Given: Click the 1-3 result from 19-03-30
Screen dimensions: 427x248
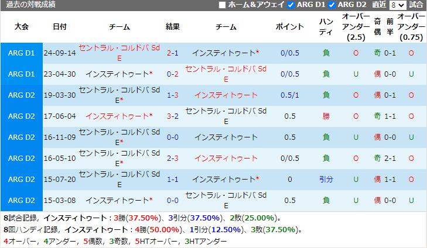Looking at the screenshot, I should click(x=172, y=95).
